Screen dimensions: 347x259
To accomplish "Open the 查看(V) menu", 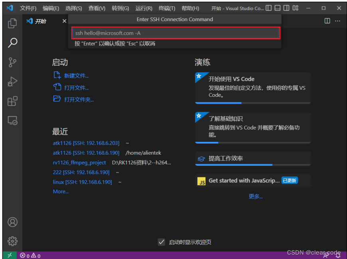I will [97, 8].
